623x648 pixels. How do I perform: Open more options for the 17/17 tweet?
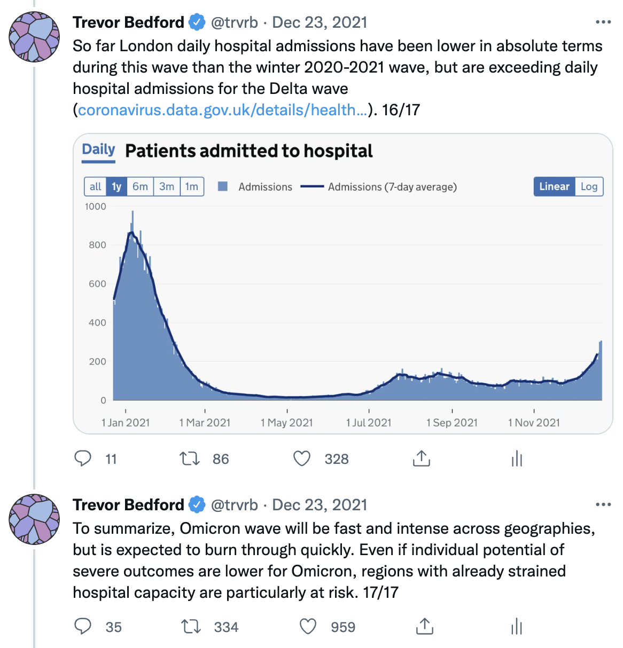pos(603,505)
